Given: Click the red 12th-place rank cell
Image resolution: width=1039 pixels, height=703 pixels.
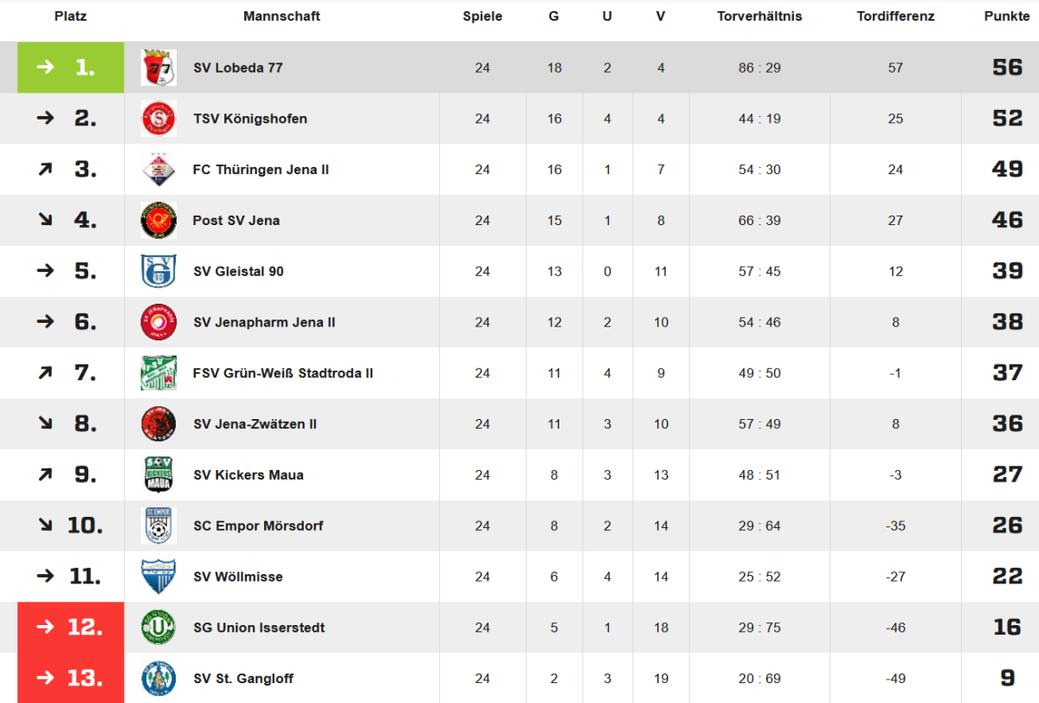Looking at the screenshot, I should [x=71, y=628].
